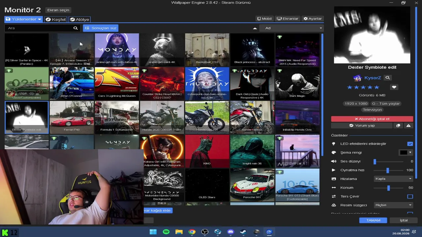Viewport: 422px width, 237px height.
Task: Select the knight rain 36 wallpaper
Action: [x=252, y=151]
